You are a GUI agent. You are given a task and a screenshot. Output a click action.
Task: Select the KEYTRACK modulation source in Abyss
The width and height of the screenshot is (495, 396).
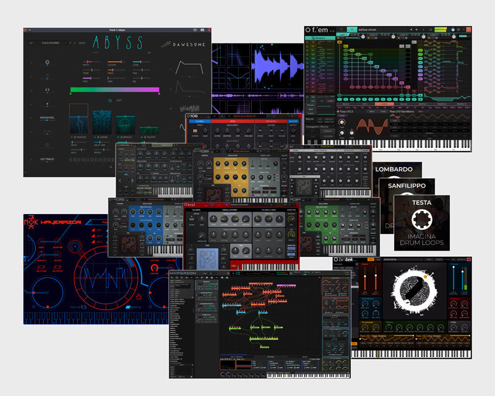click(x=47, y=159)
